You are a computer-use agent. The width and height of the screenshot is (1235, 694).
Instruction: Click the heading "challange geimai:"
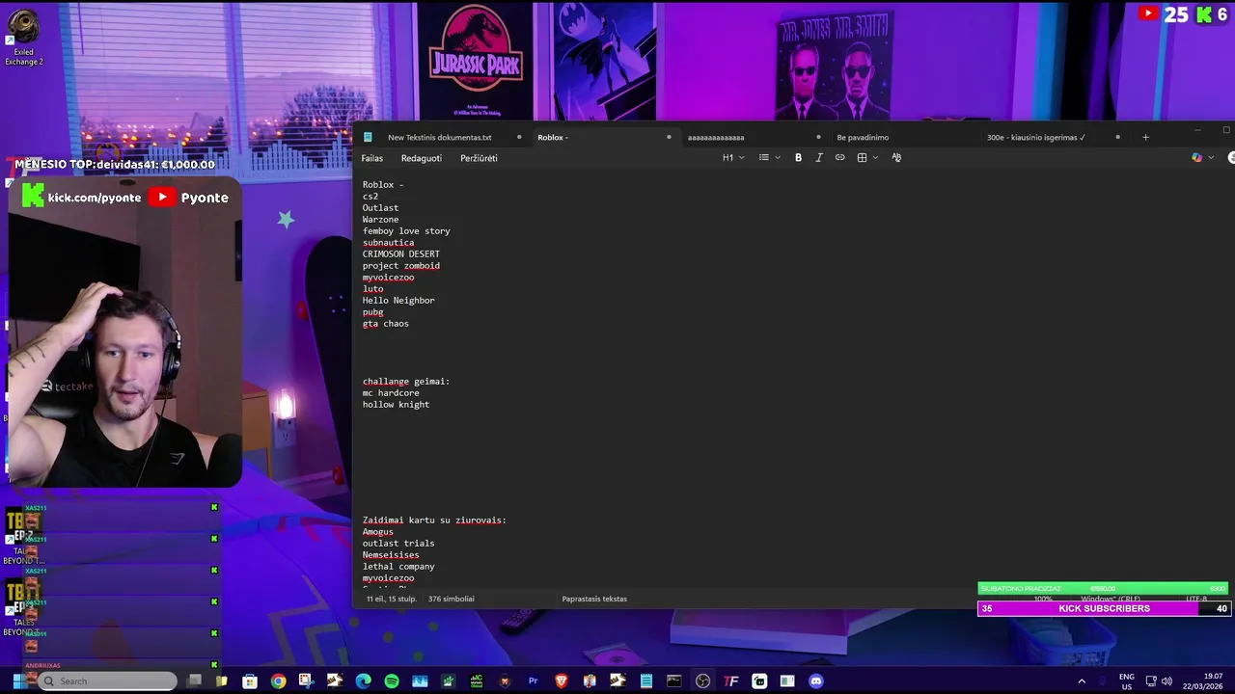pyautogui.click(x=406, y=382)
